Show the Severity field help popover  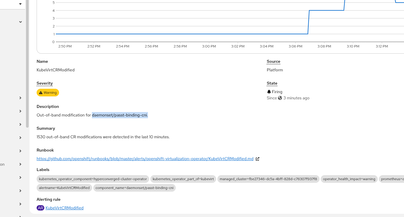pos(45,83)
